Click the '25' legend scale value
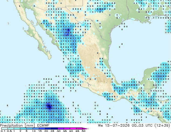This screenshot has height=132, width=171. [52, 131]
